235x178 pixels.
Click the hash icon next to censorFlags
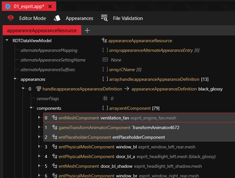pyautogui.click(x=105, y=98)
